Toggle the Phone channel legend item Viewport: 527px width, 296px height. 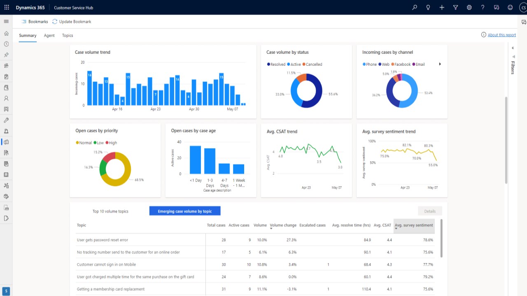369,65
